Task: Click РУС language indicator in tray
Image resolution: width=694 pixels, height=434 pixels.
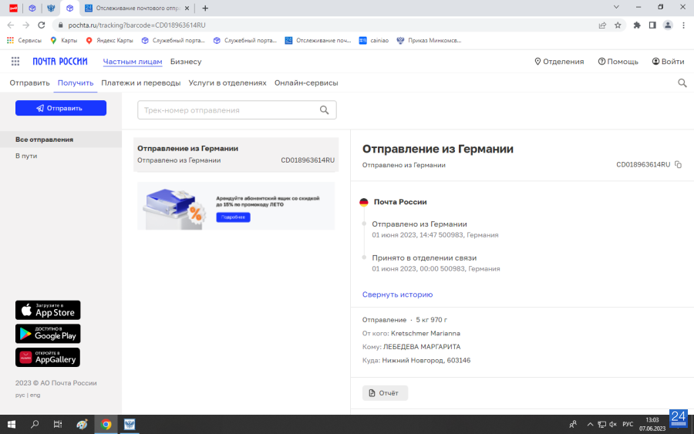Action: pos(628,424)
